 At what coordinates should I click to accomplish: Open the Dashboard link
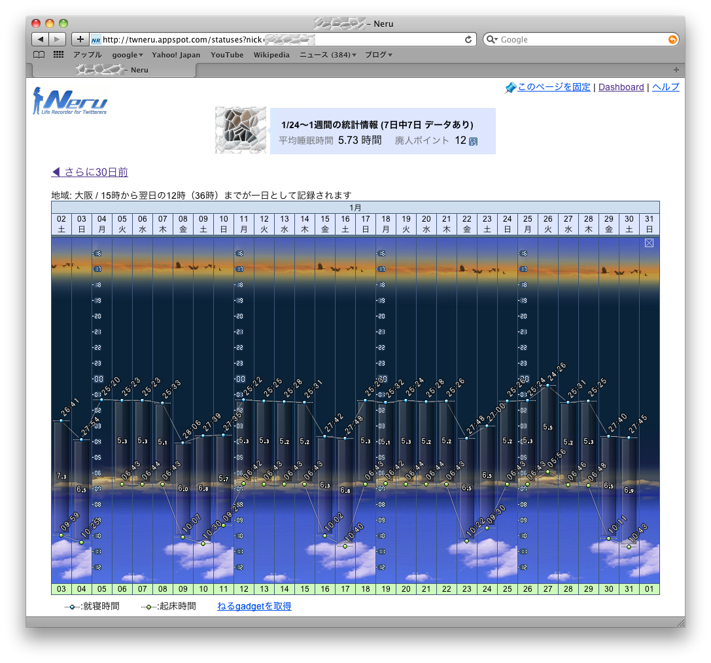click(x=621, y=87)
